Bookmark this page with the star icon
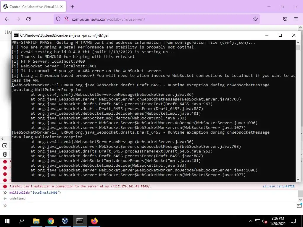 click(255, 19)
